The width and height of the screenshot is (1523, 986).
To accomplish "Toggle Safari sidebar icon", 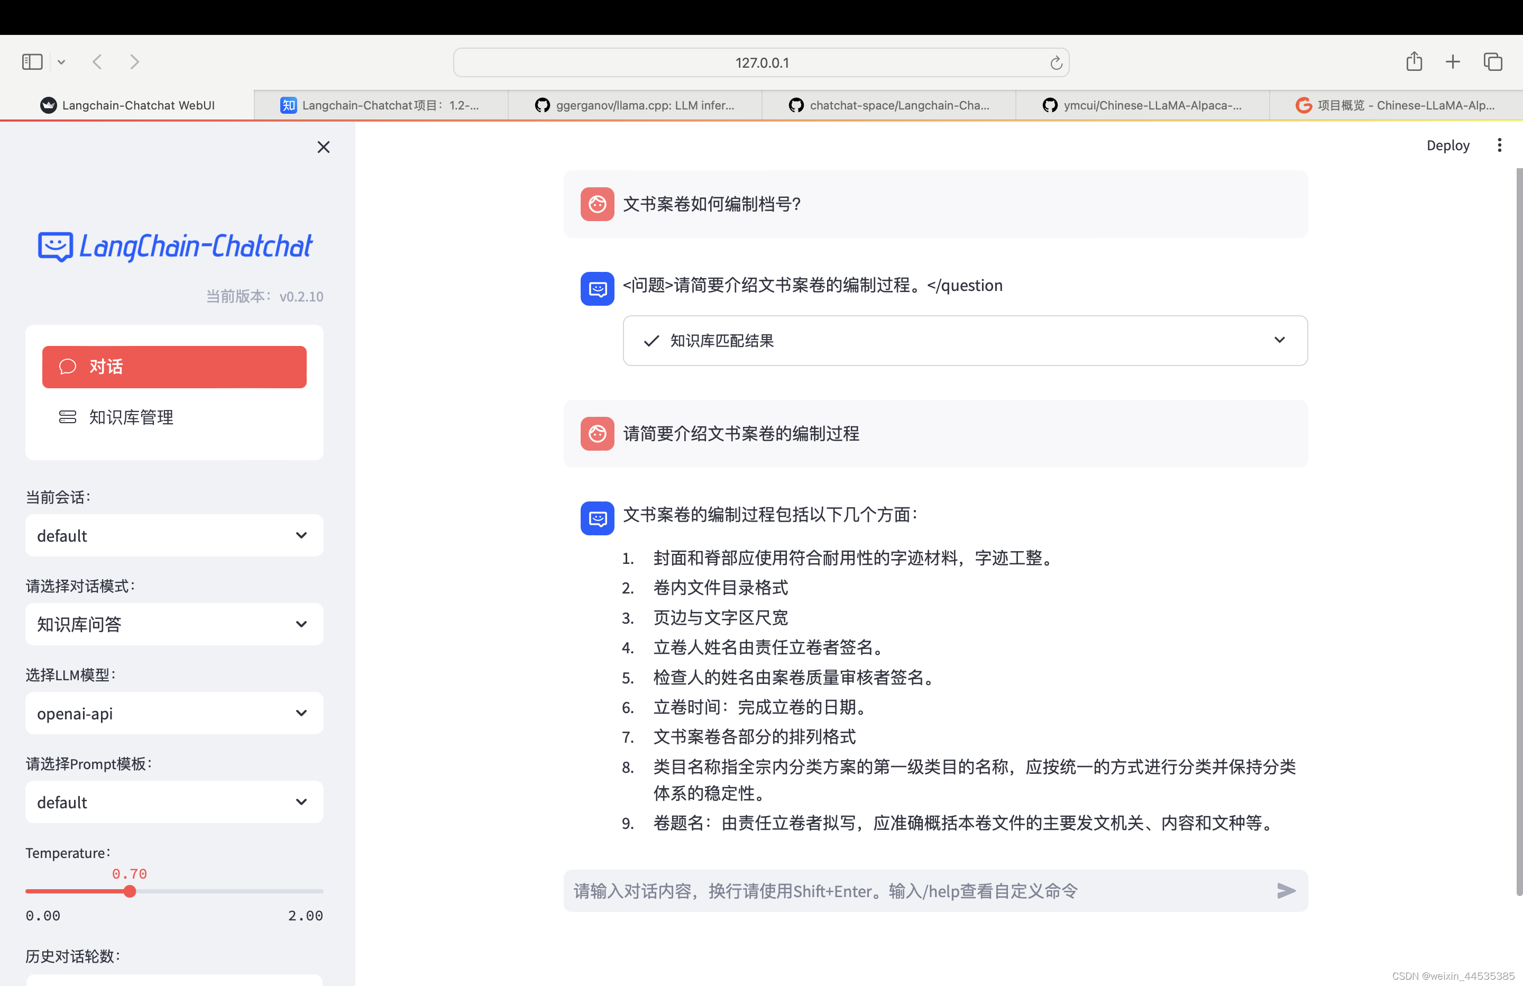I will (32, 62).
